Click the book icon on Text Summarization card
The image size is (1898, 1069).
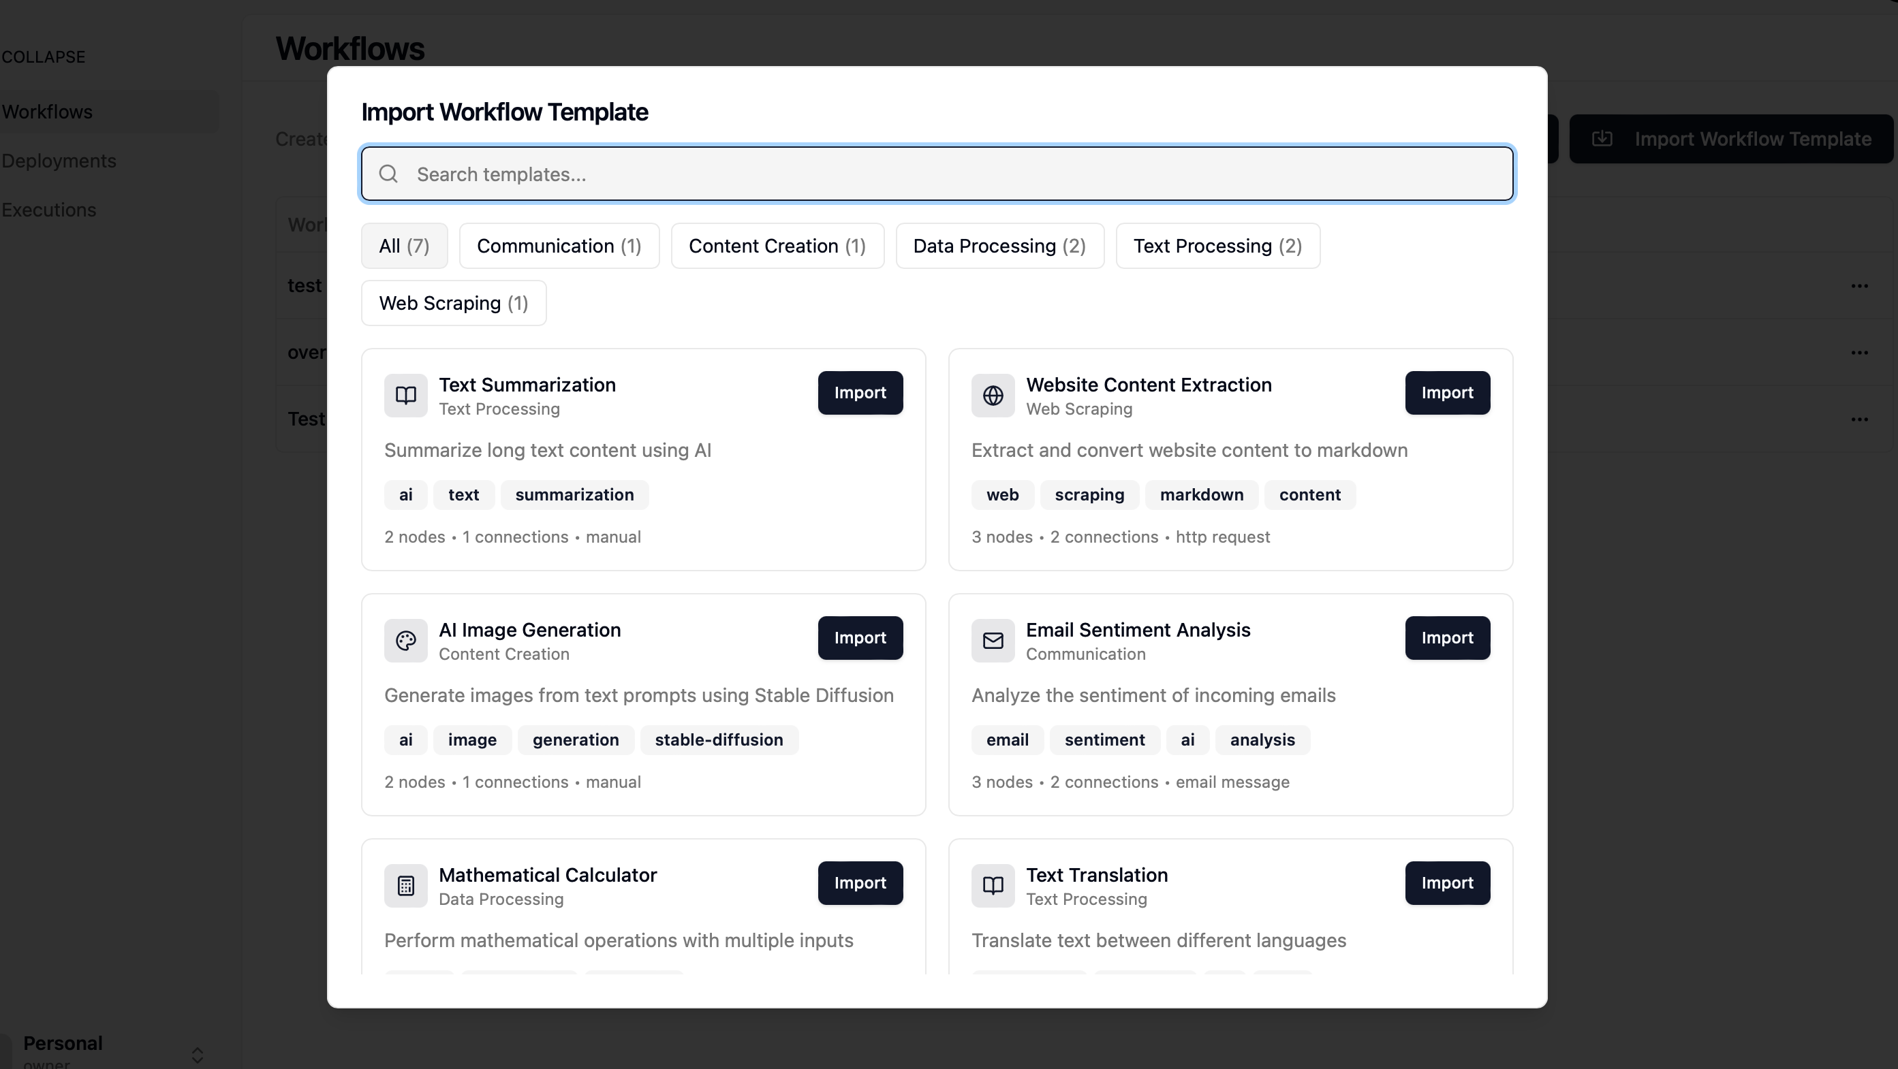405,396
